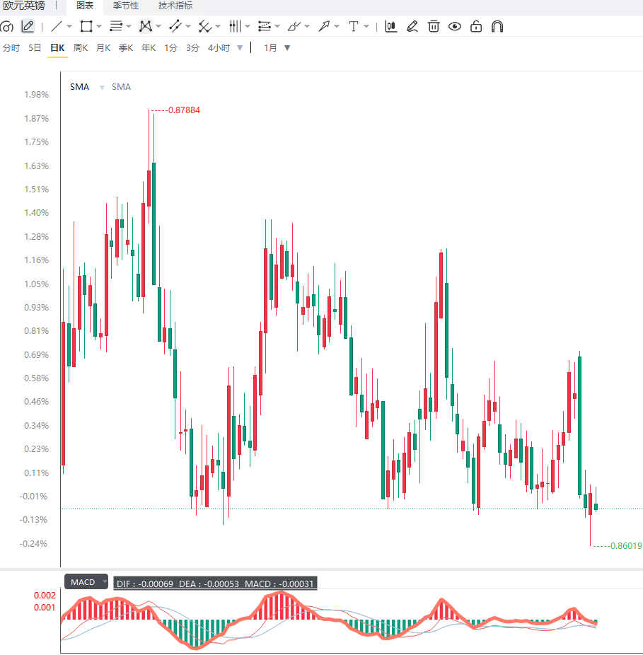Click the 0.87884 high price label
Image resolution: width=643 pixels, height=655 pixels.
point(184,110)
